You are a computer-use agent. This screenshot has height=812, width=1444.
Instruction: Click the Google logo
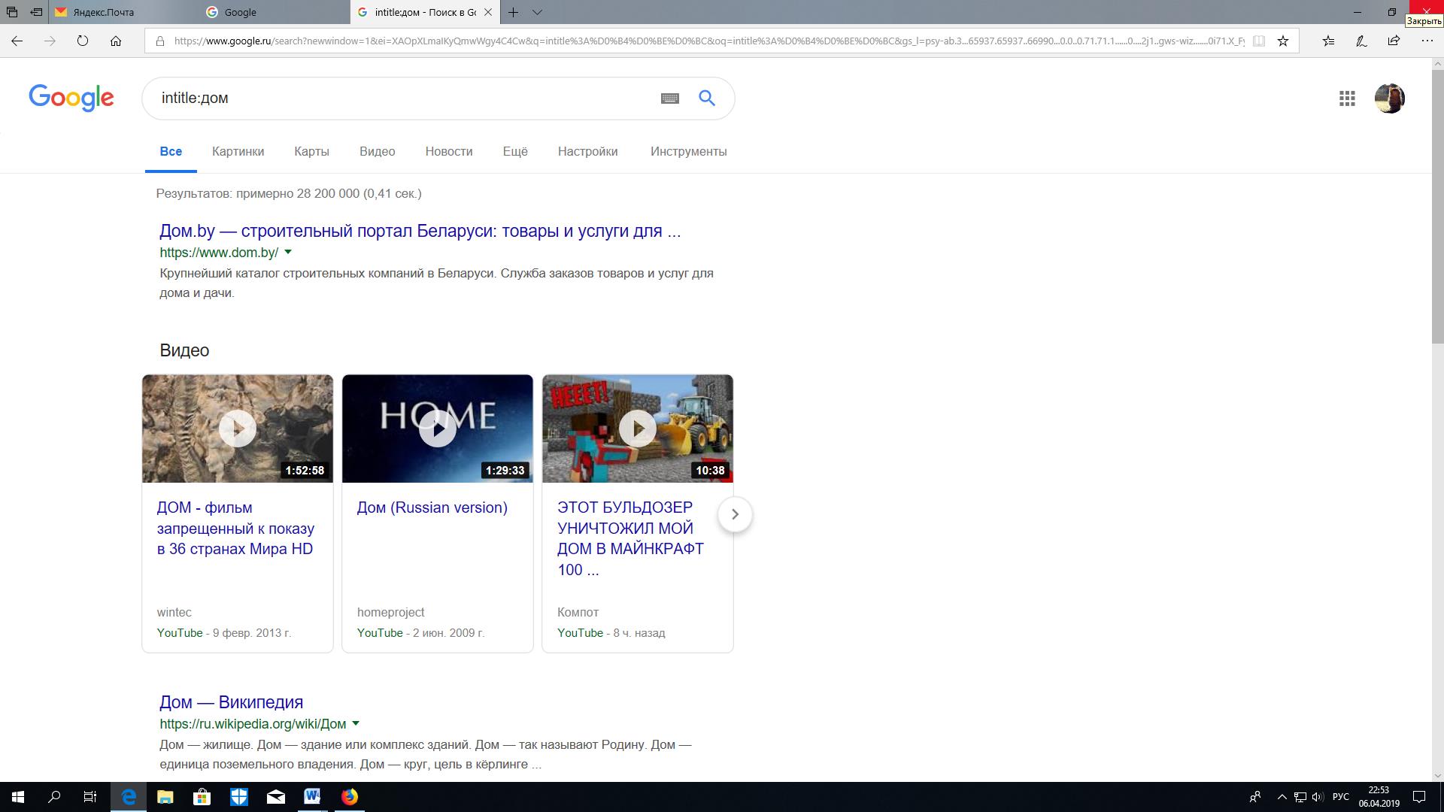(71, 98)
